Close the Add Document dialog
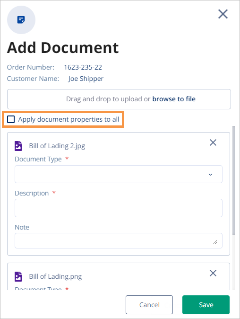Image resolution: width=240 pixels, height=319 pixels. tap(223, 14)
